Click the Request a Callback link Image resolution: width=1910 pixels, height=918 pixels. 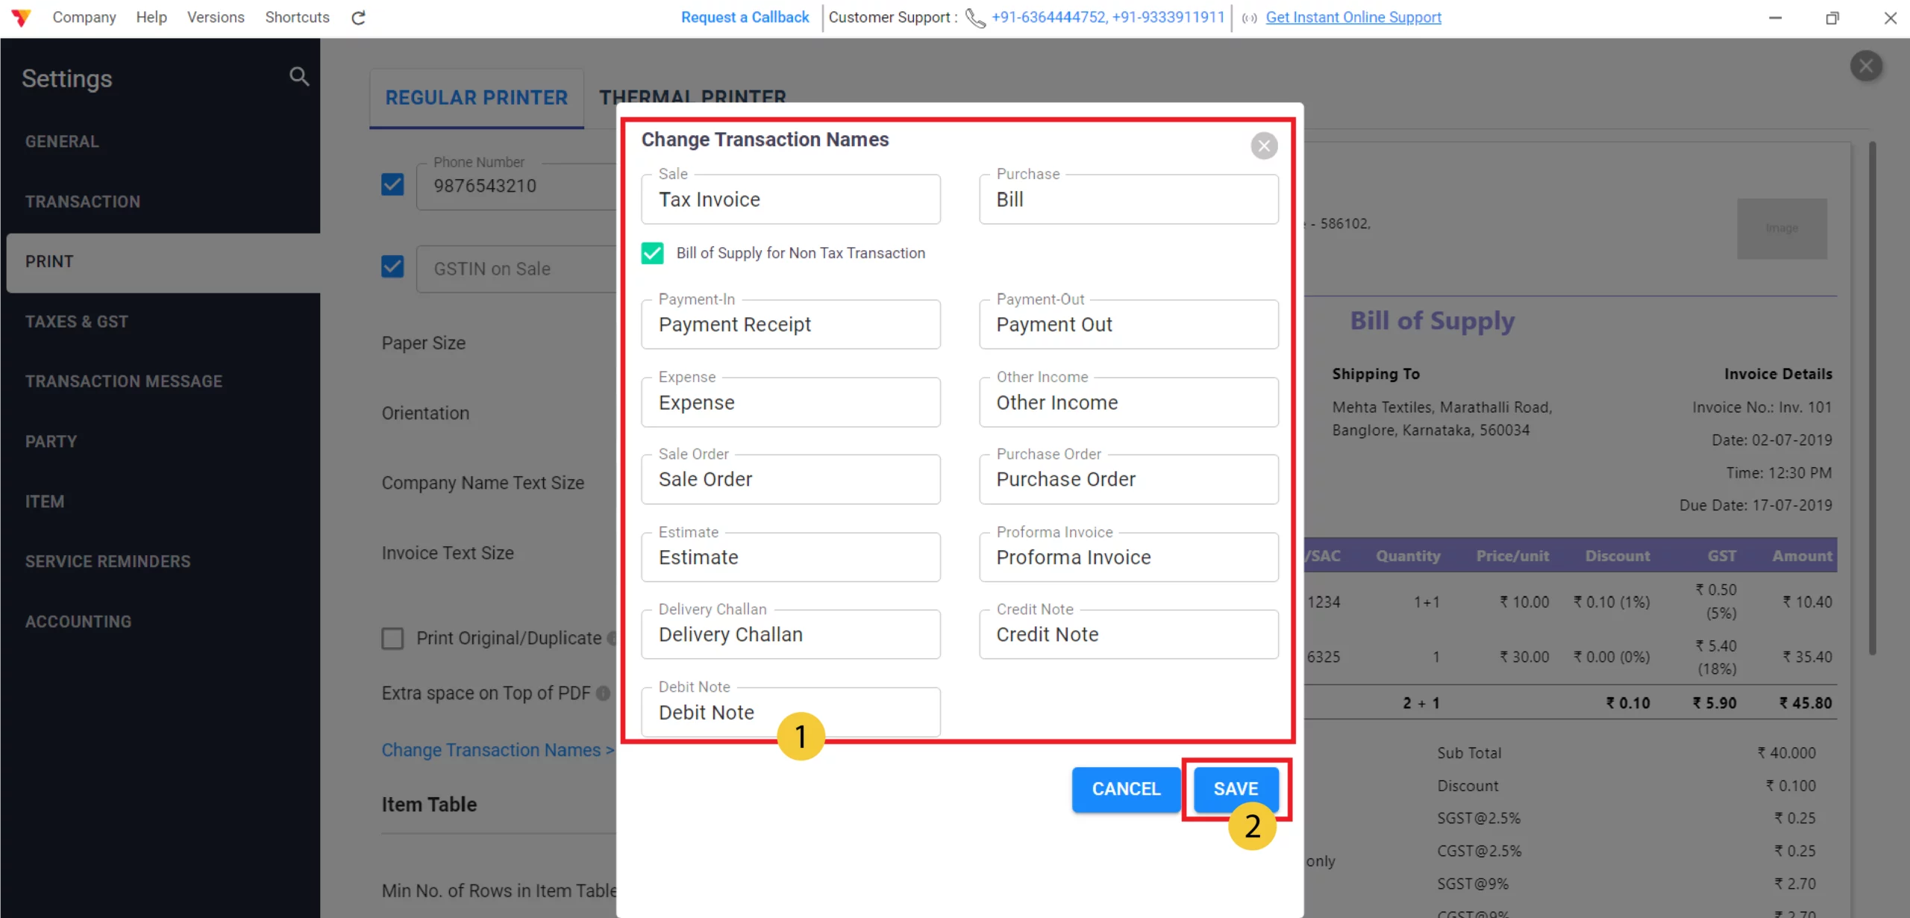pyautogui.click(x=744, y=17)
